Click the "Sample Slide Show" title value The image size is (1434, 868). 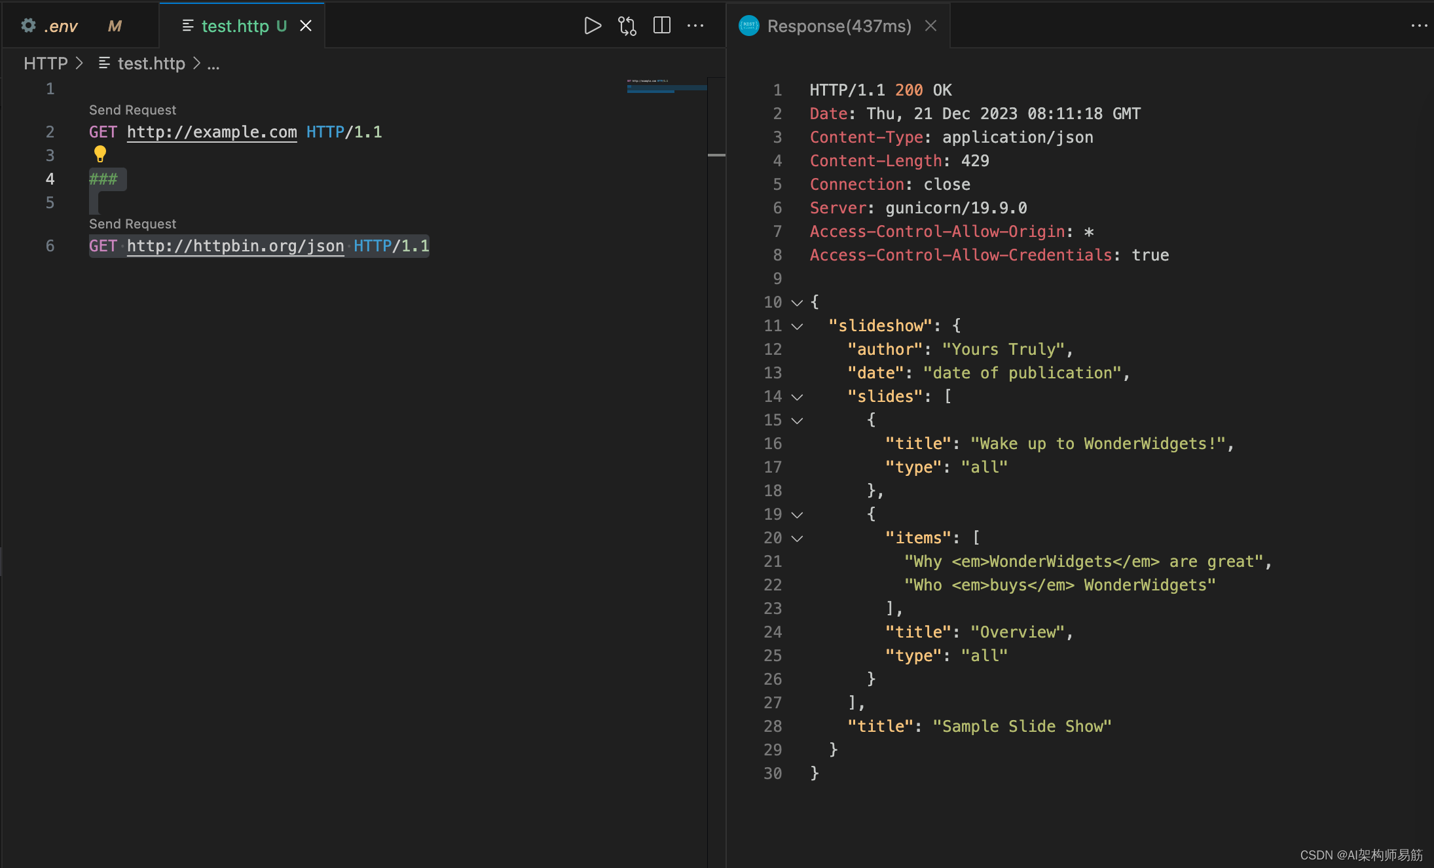(1021, 727)
